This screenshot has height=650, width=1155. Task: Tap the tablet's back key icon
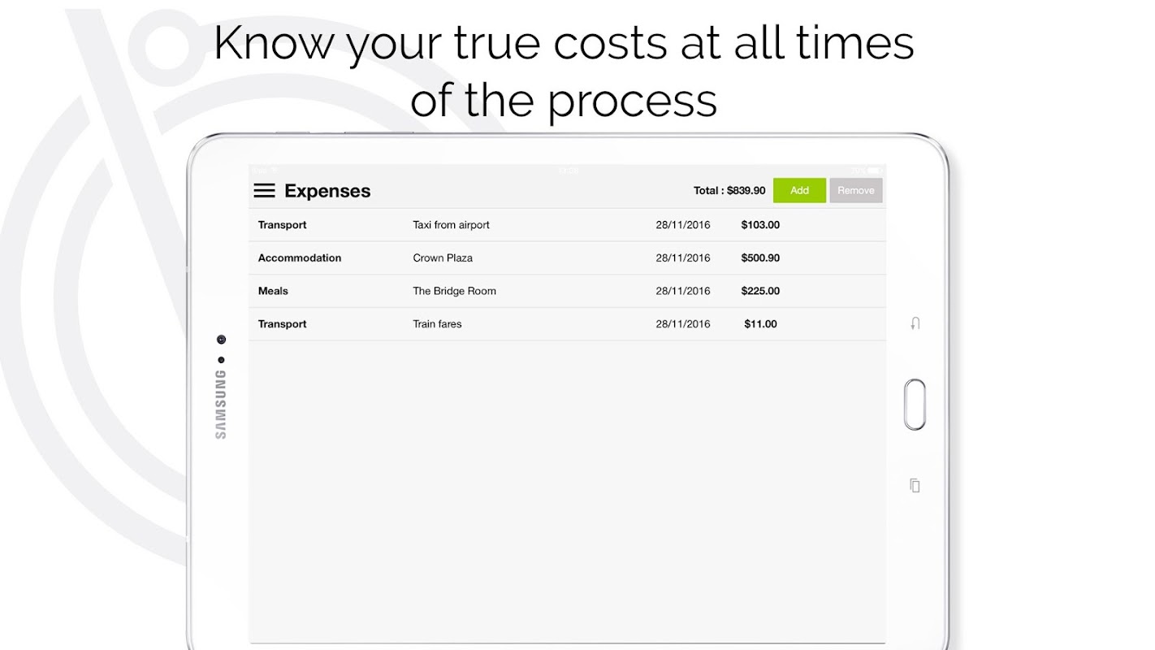pyautogui.click(x=915, y=323)
